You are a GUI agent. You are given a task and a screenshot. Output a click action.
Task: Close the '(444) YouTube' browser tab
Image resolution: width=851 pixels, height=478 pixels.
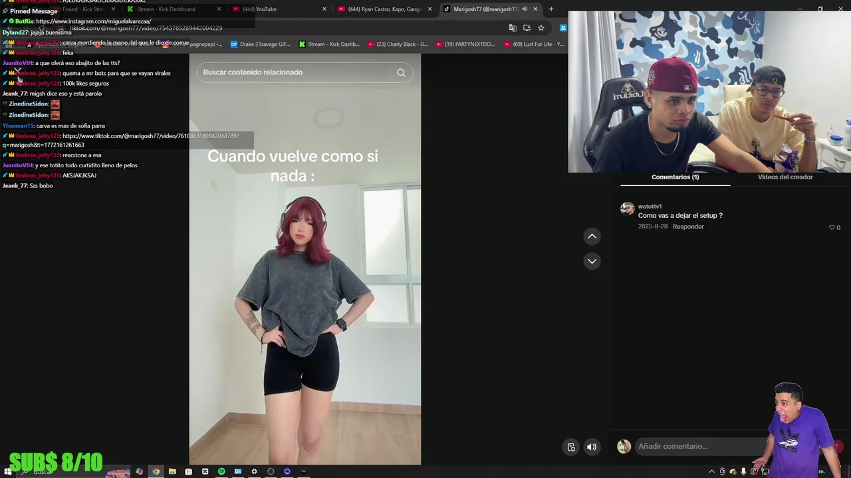[x=324, y=9]
